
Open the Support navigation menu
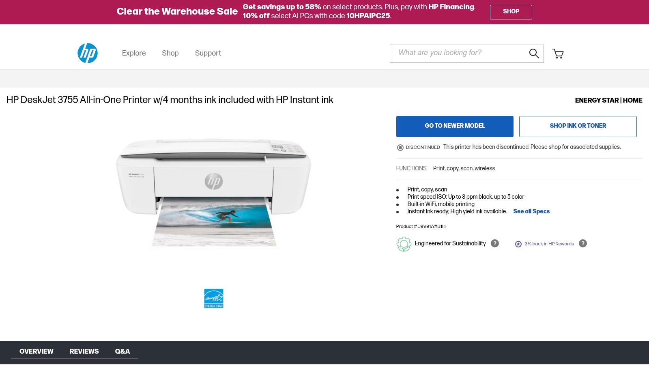208,53
